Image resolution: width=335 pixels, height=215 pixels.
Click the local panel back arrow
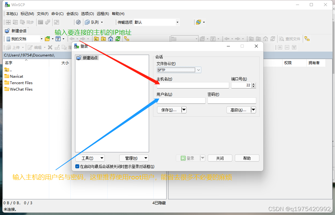click(72, 39)
